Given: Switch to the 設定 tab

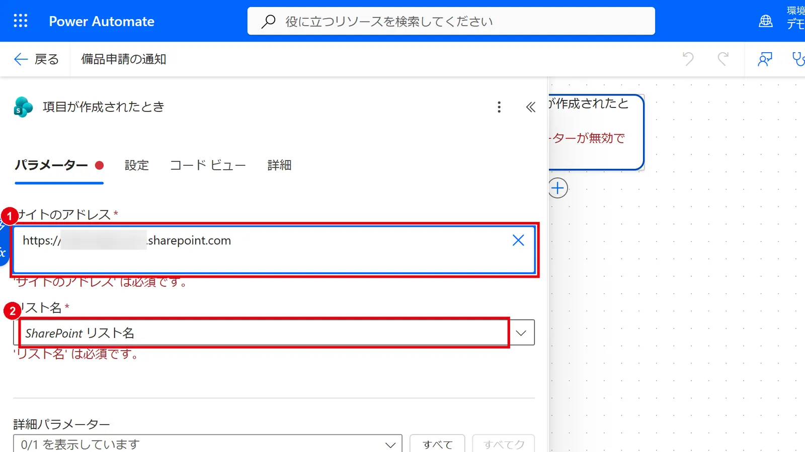Looking at the screenshot, I should (137, 165).
